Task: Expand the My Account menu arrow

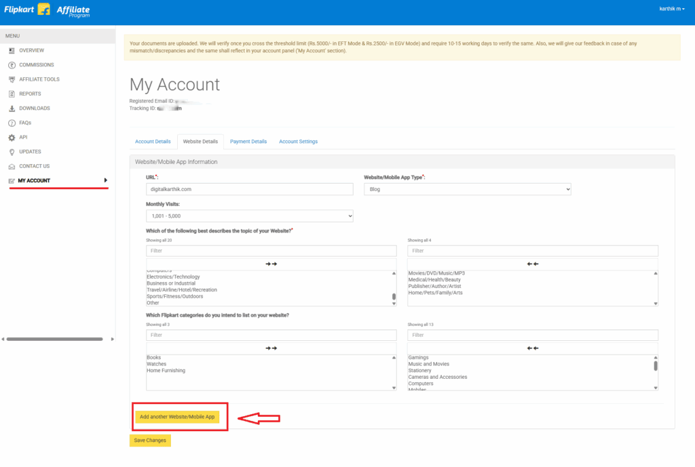Action: tap(105, 180)
